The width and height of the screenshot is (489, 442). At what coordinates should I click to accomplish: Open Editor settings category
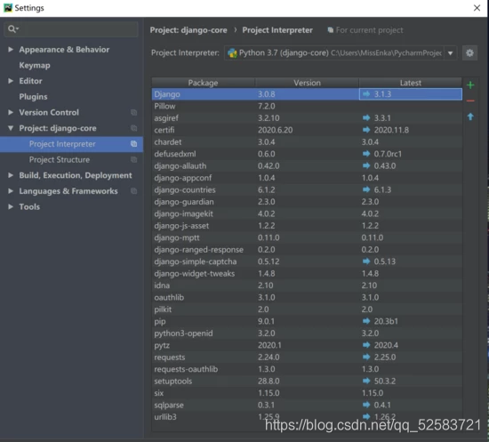click(30, 81)
